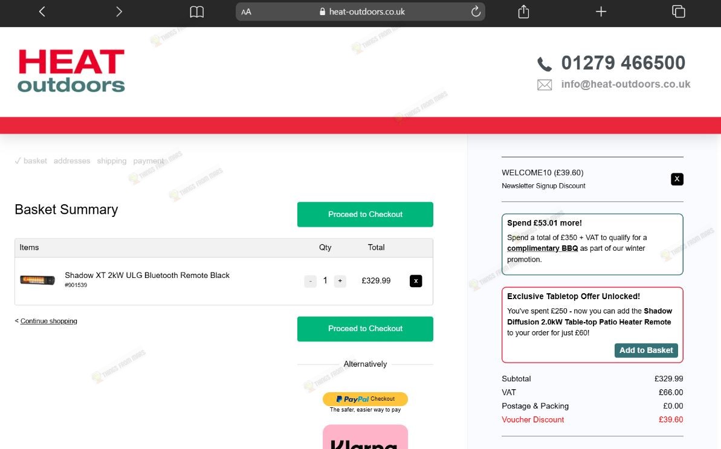Image resolution: width=721 pixels, height=449 pixels.
Task: Select the Items column header
Action: click(x=29, y=247)
